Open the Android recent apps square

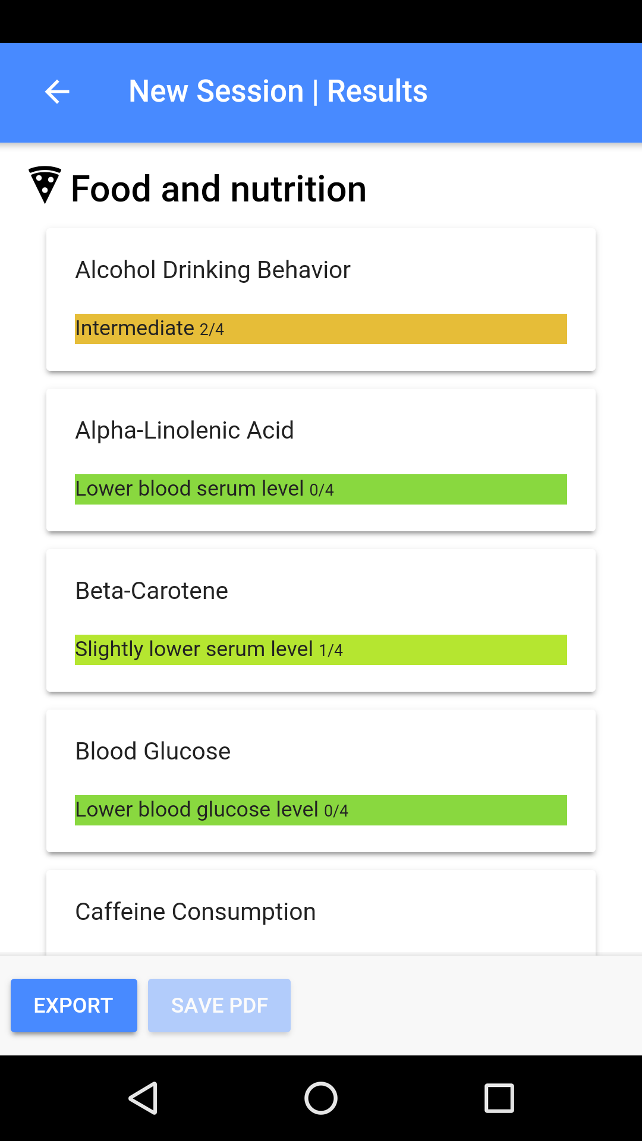[499, 1098]
